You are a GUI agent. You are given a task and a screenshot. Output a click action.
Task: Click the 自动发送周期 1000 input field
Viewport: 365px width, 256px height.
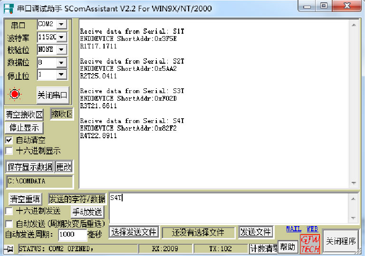[72, 235]
